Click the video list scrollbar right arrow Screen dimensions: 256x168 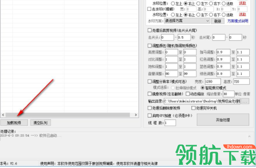click(x=136, y=115)
